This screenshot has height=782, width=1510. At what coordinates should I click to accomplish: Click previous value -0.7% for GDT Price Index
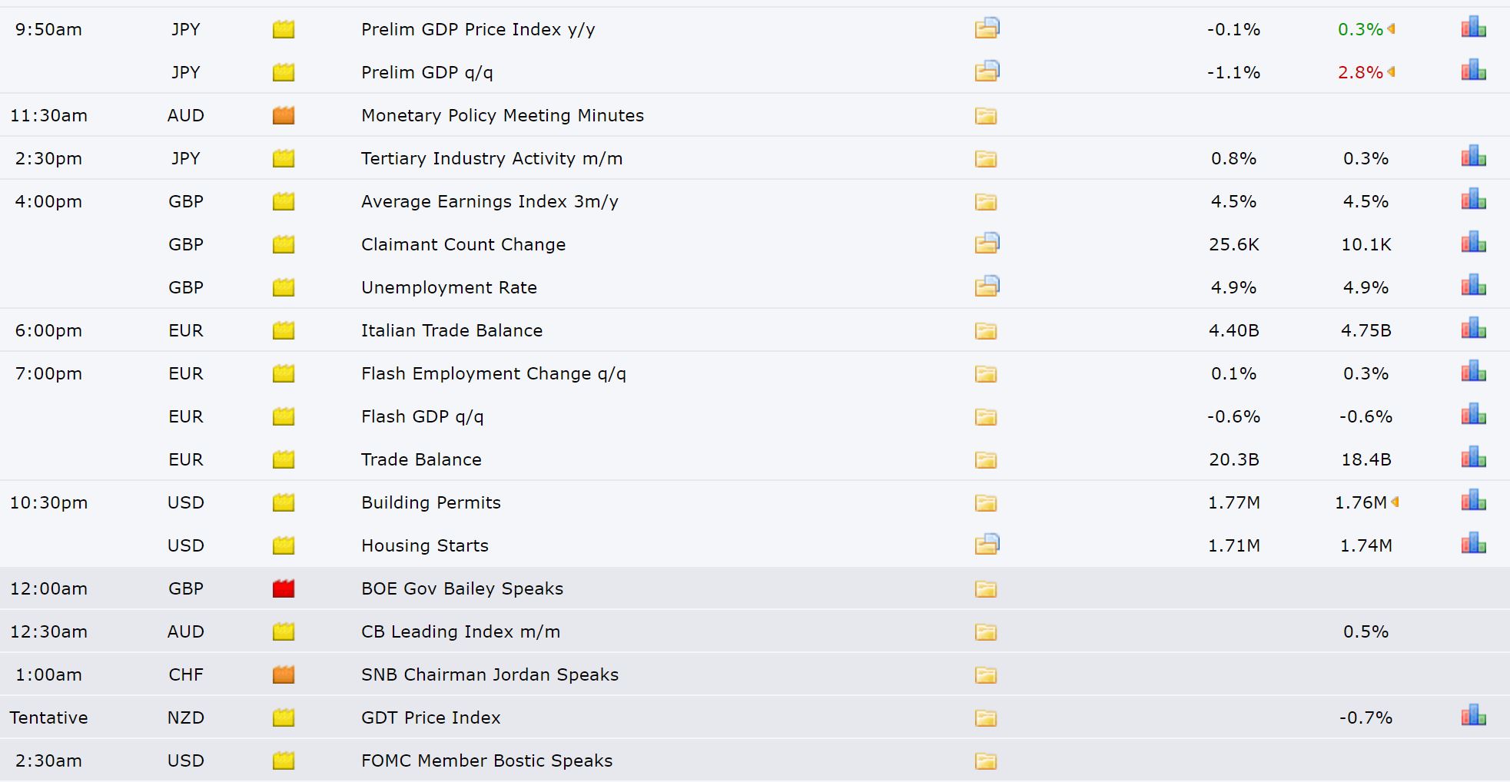coord(1366,718)
